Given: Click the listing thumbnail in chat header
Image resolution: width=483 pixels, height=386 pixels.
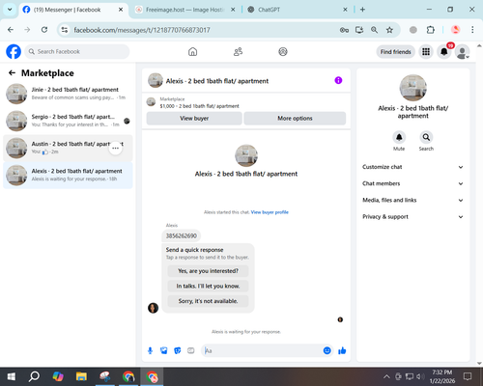Looking at the screenshot, I should tap(156, 80).
